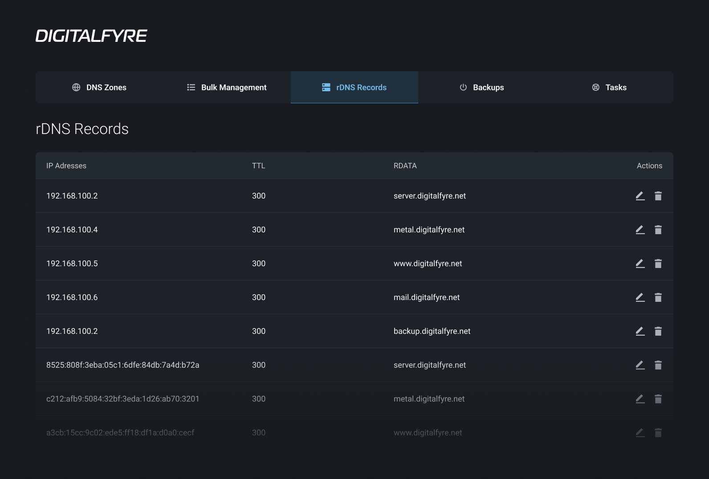The width and height of the screenshot is (709, 479).
Task: Click www.digitalfyre.net in the a3cb:15cc row
Action: point(428,433)
